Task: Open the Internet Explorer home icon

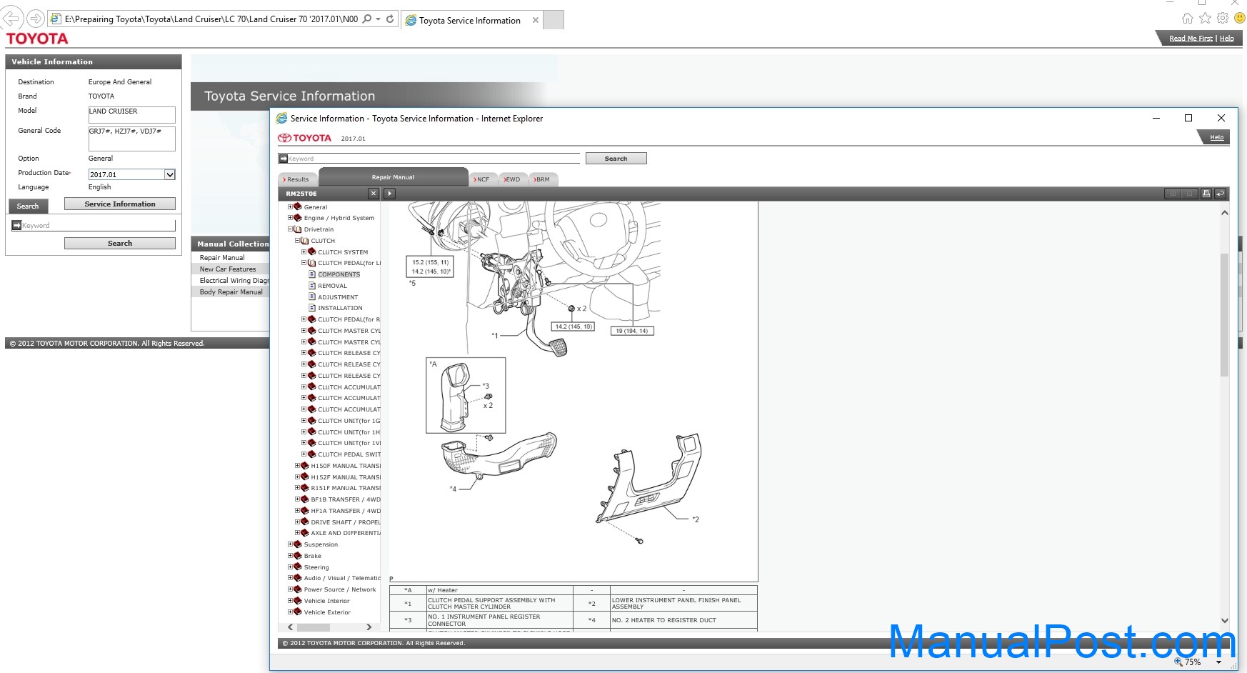Action: point(1188,19)
